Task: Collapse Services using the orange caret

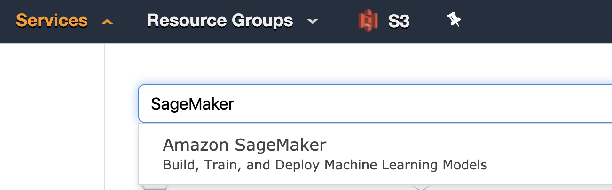Action: [x=107, y=22]
